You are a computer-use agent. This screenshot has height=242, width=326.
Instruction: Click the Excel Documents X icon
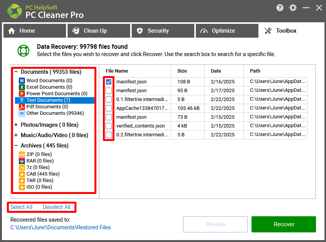click(x=22, y=87)
